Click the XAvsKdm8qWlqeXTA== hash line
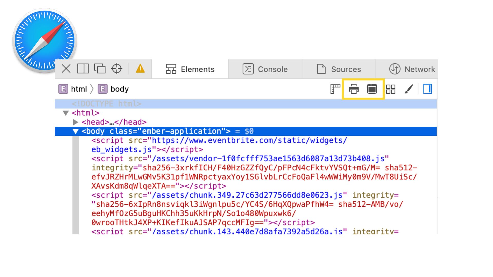 point(159,186)
